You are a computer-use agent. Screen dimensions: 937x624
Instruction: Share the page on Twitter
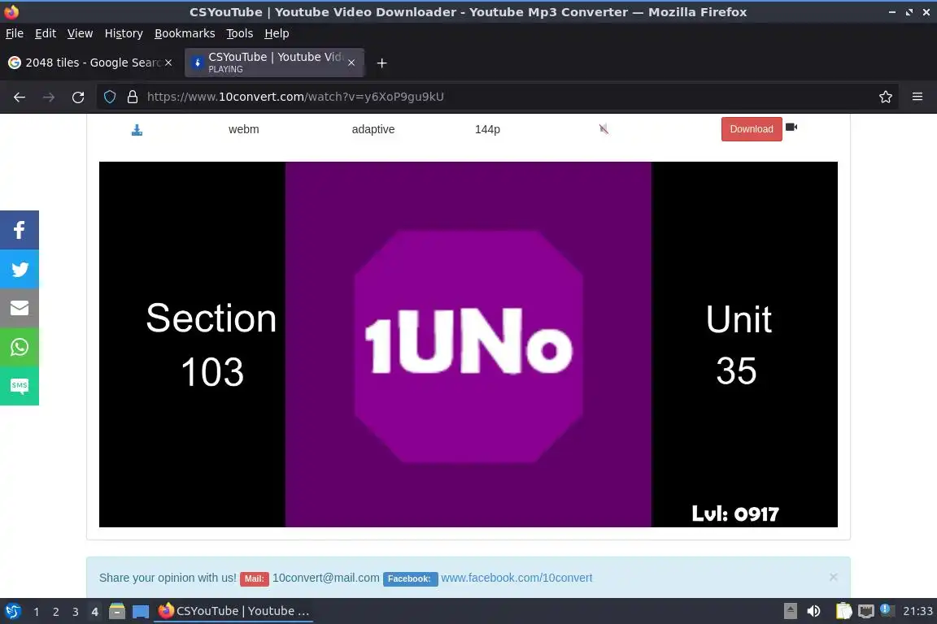pos(20,269)
